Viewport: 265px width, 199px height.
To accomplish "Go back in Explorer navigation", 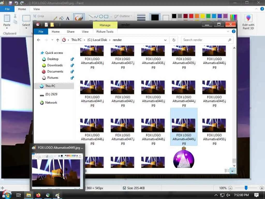I will [x=39, y=40].
